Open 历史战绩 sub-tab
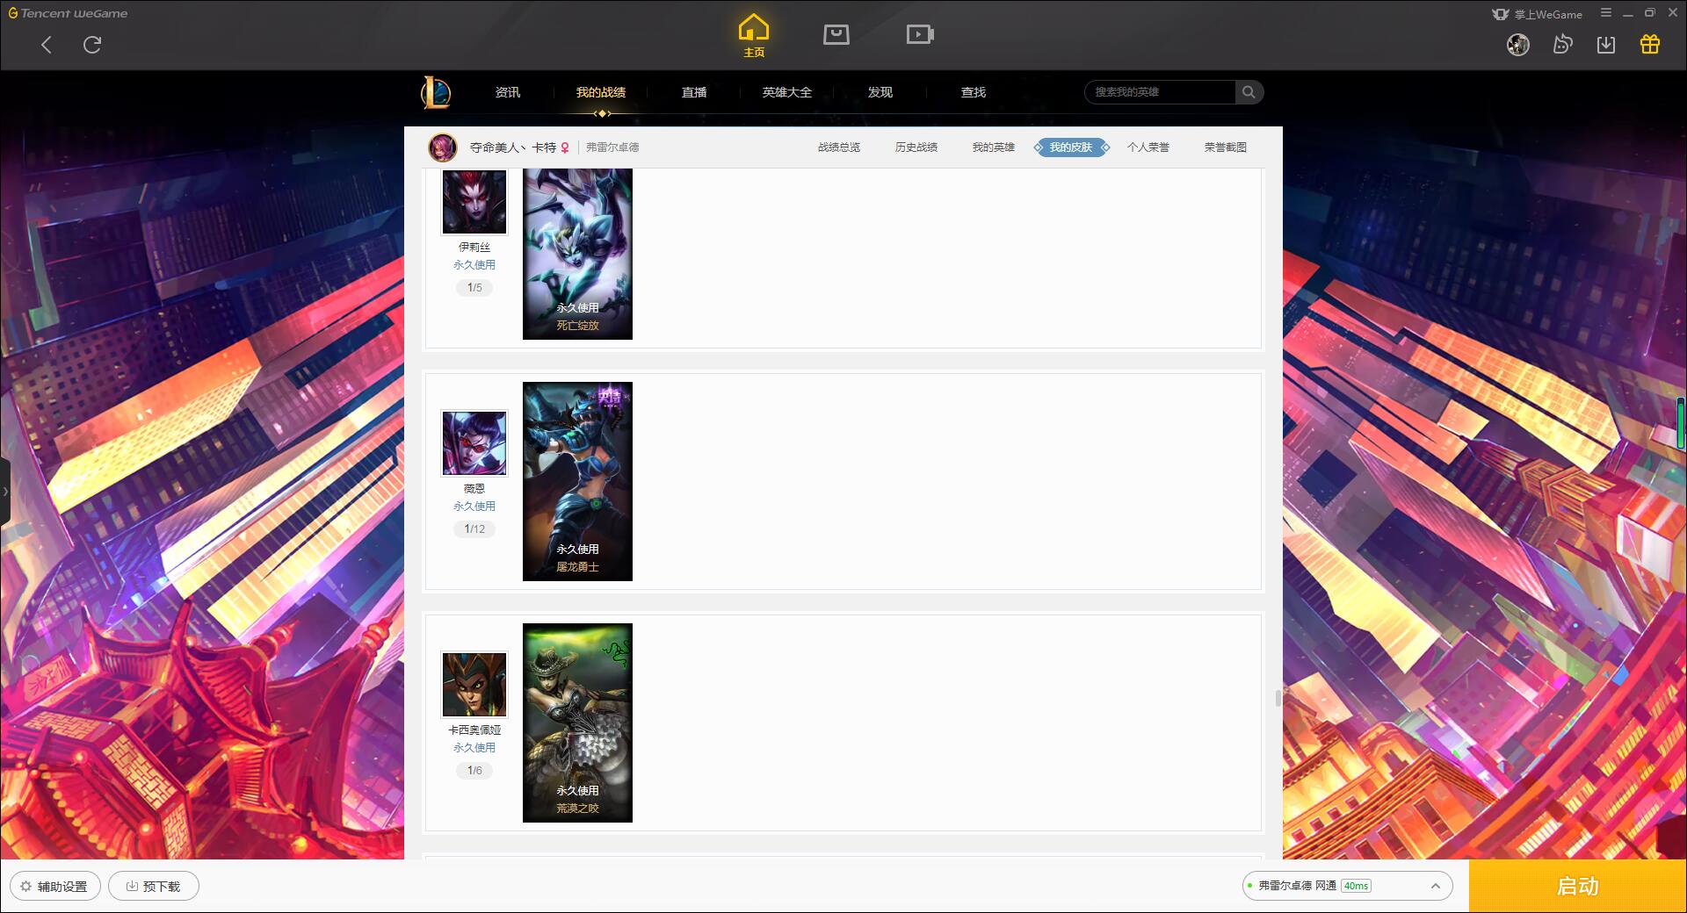Viewport: 1687px width, 913px height. point(916,147)
